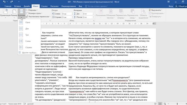Open the Orientation page setup button
The height and width of the screenshot is (105, 187).
(5, 14)
